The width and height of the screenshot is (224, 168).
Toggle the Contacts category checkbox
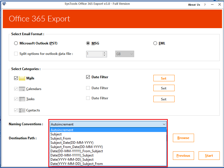16,110
